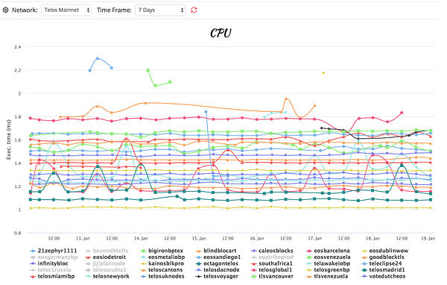Click the 21zephyr1111 peak data point
447x285 pixels.
[99, 59]
